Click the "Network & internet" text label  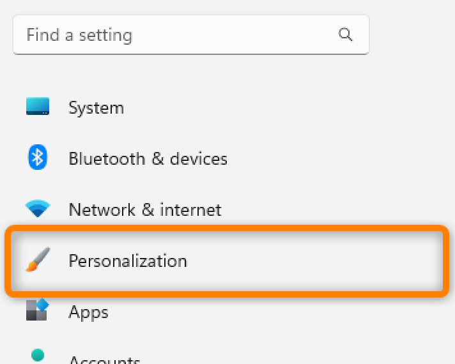pyautogui.click(x=144, y=209)
